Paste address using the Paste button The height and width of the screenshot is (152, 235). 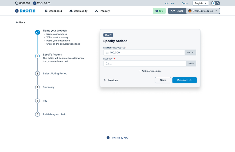coord(191,64)
